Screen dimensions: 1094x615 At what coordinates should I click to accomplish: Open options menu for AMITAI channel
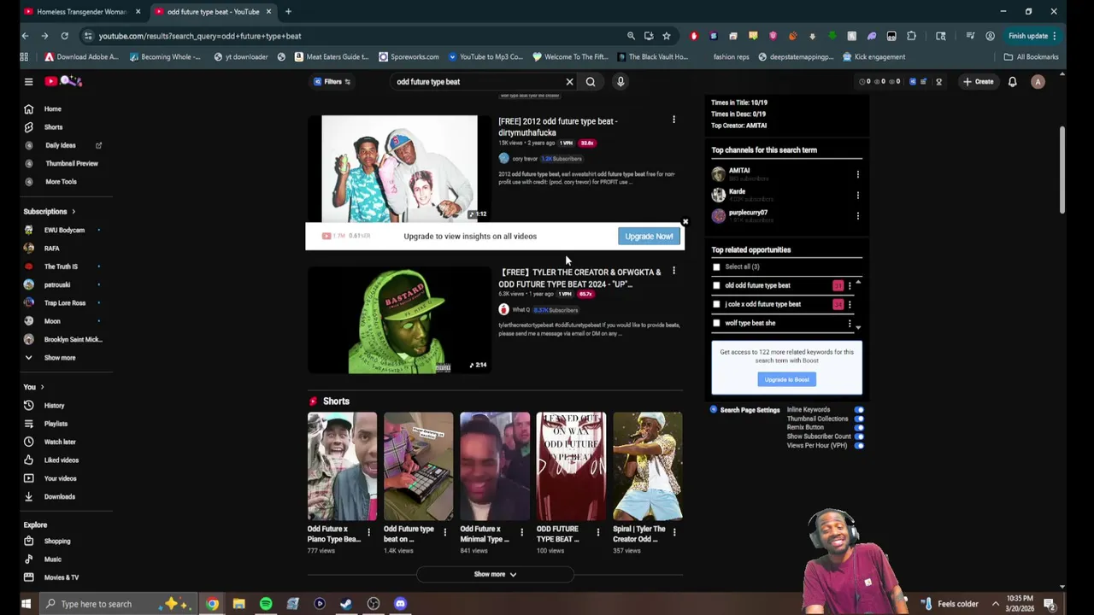(x=857, y=174)
